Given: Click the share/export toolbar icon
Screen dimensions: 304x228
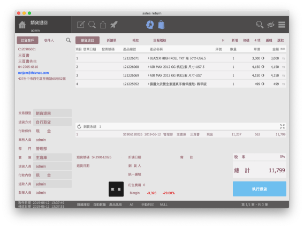Looking at the screenshot, I should coord(103,25).
